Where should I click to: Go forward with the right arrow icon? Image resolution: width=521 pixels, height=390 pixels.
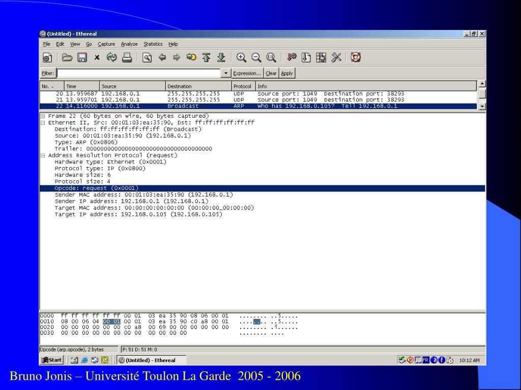(177, 58)
